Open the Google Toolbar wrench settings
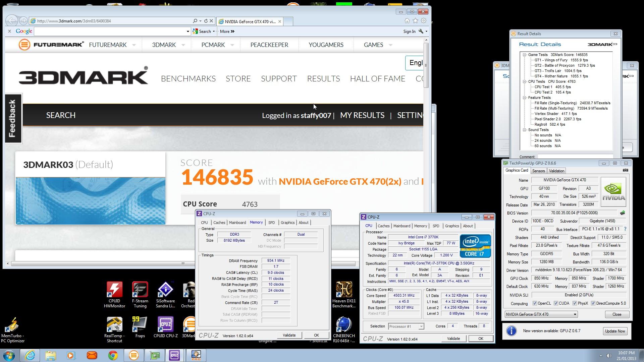 421,31
